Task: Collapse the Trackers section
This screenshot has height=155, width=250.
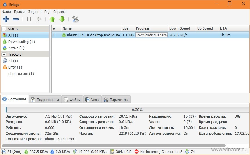Action: point(4,55)
